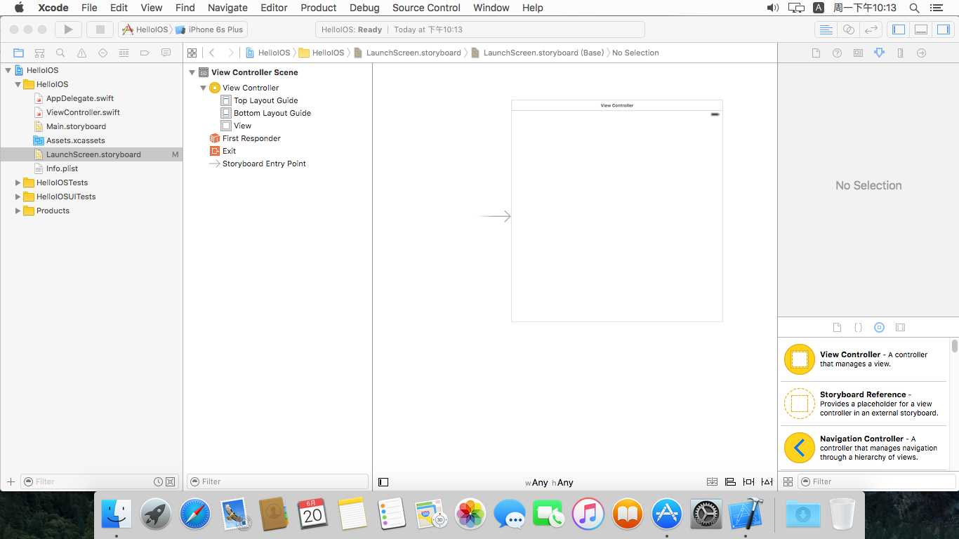The width and height of the screenshot is (959, 539).
Task: Switch to the Assistant editor
Action: point(849,29)
